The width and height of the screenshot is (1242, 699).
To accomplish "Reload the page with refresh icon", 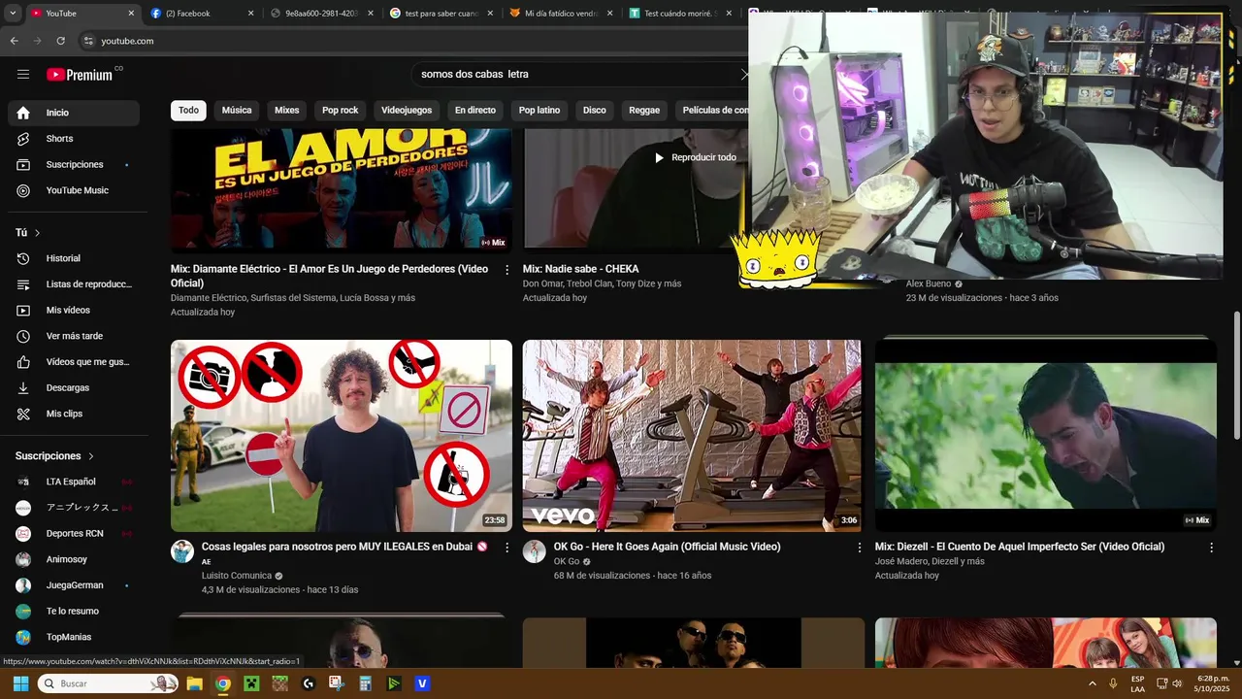I will click(x=60, y=41).
